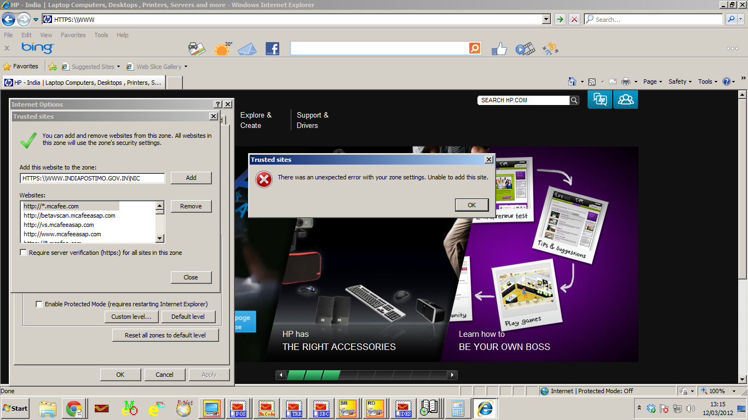748x420 pixels.
Task: Open the View menu
Action: pyautogui.click(x=46, y=35)
